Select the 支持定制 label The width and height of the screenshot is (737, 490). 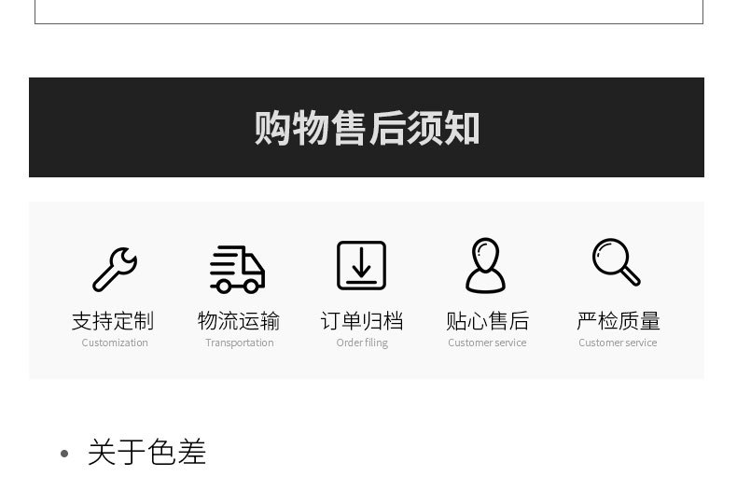(113, 321)
